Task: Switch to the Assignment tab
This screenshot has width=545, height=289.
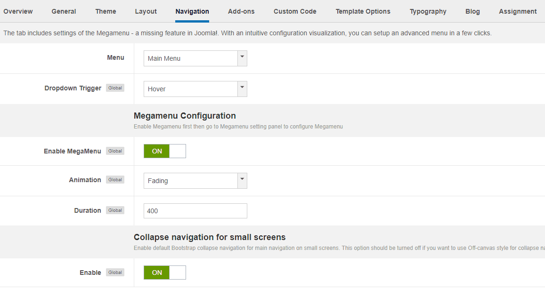Action: pos(517,11)
